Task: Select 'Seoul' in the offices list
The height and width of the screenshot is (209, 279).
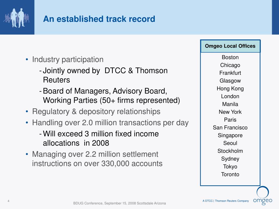Action: 230,143
